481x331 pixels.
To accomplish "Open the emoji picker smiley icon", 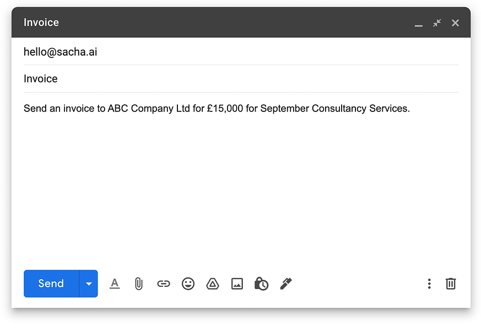I will pos(188,284).
